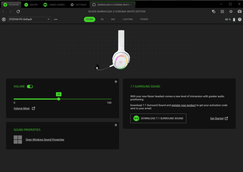
Task: Click the back navigation arrow
Action: point(3,11)
